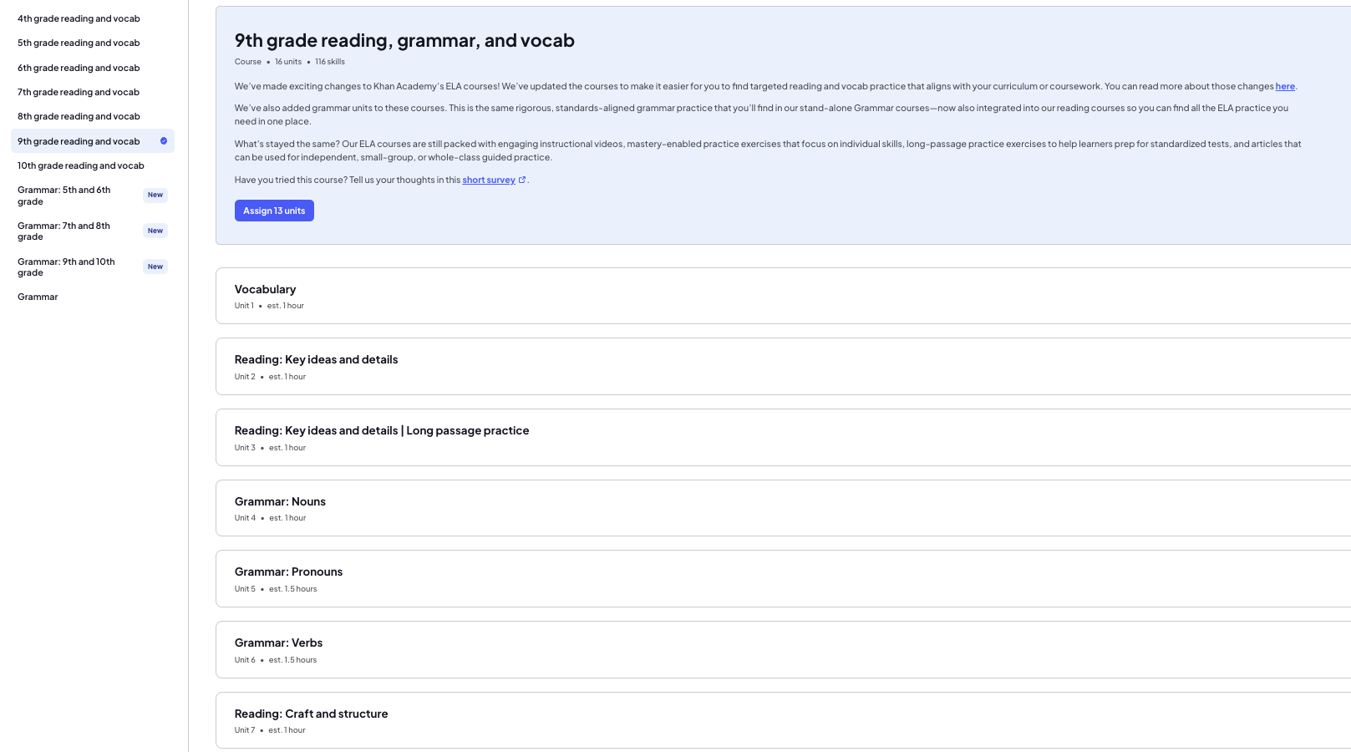Open Reading: Key ideas and details unit
This screenshot has width=1351, height=752.
pyautogui.click(x=783, y=366)
